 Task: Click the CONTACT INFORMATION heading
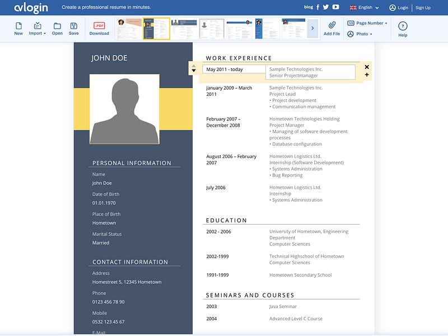130,262
